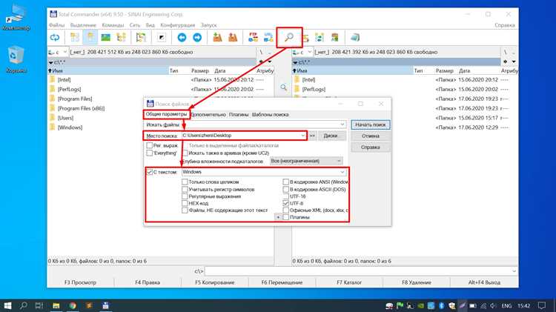Click the blue Forward arrow in toolbar
Viewport: 556px width, 312px height.
coord(197,37)
